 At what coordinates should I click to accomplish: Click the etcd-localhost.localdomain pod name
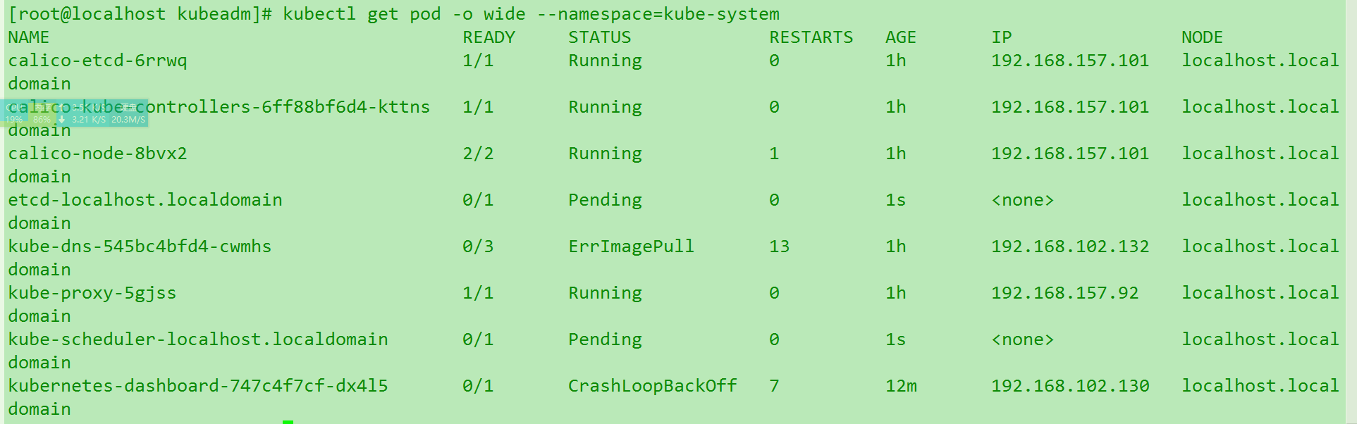point(145,200)
